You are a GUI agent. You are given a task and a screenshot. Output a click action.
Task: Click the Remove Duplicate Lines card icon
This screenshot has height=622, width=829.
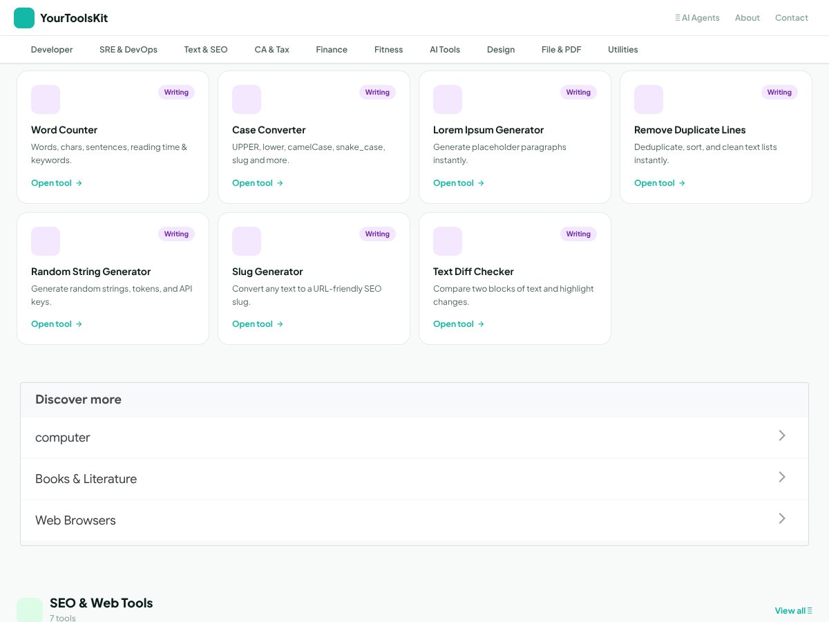point(649,100)
